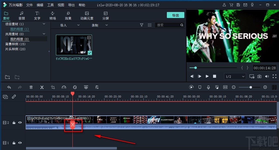Select 片头样例 (20)
Viewport: 279px width, 150px height.
point(15,49)
